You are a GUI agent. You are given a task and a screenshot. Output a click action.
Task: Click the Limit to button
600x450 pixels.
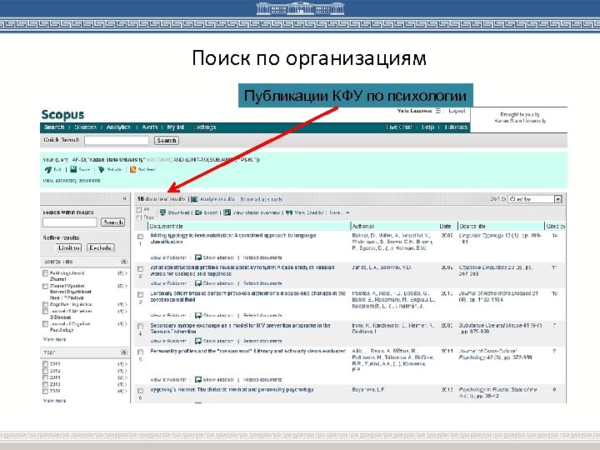[68, 247]
